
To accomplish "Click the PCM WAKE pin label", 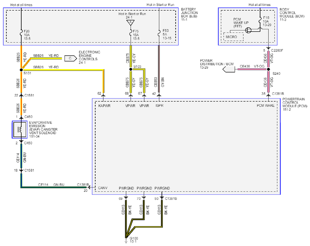I will point(265,105).
